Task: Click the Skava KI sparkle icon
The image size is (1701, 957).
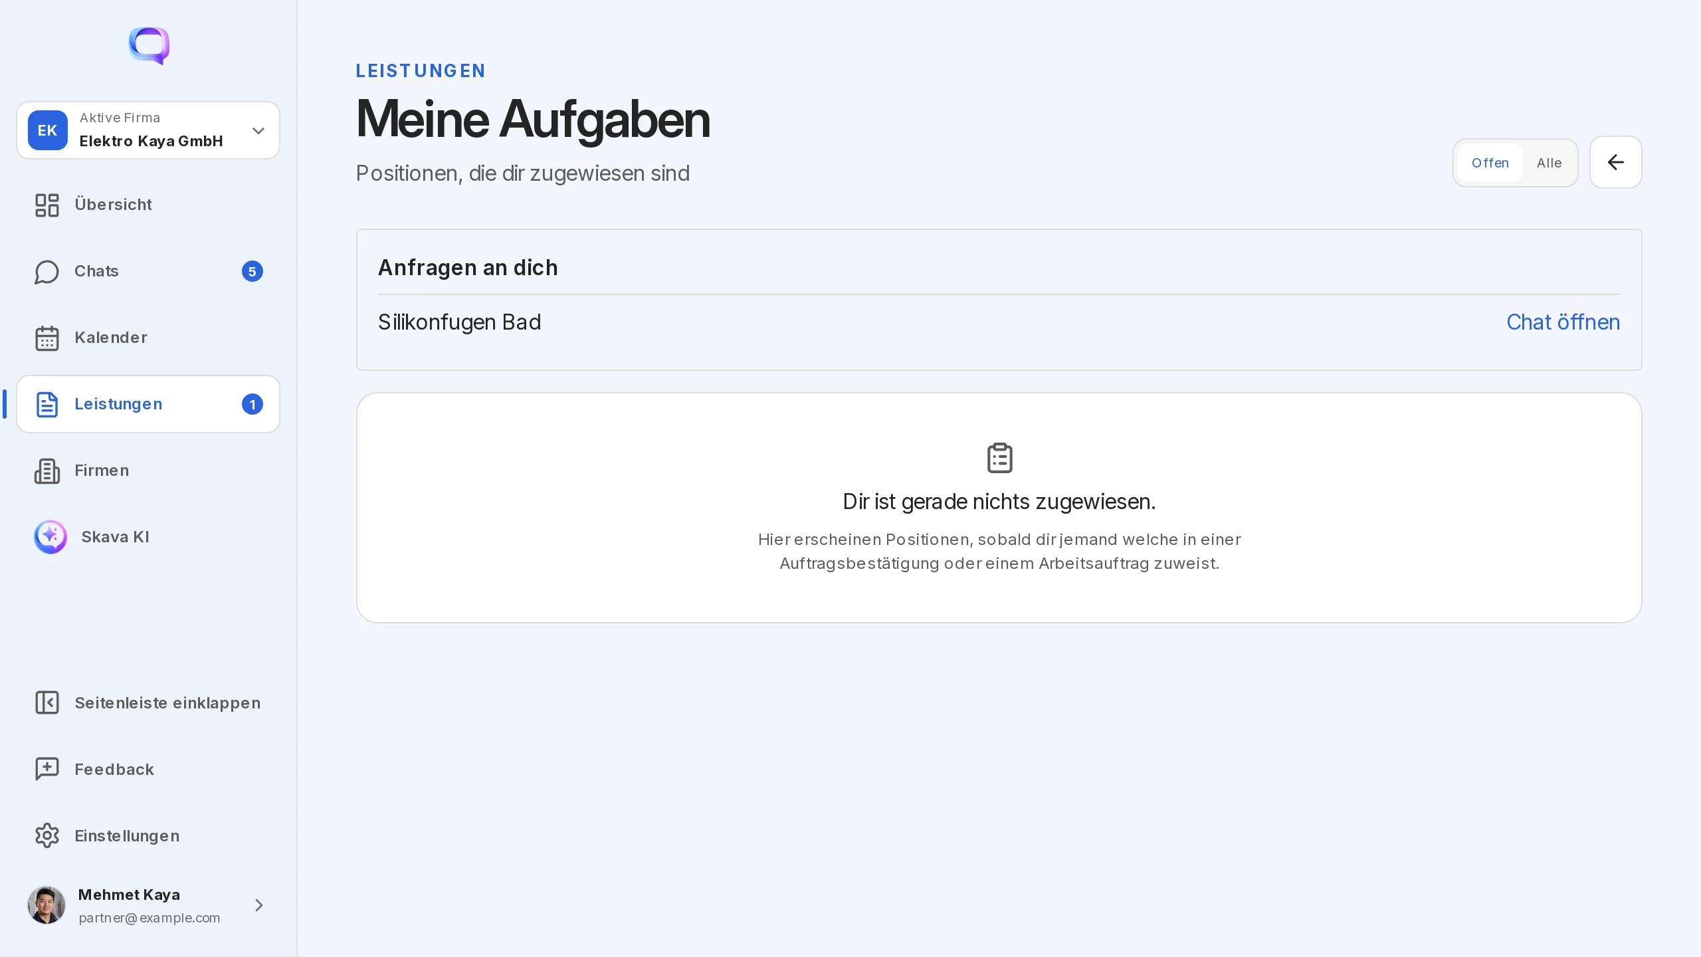Action: (50, 537)
